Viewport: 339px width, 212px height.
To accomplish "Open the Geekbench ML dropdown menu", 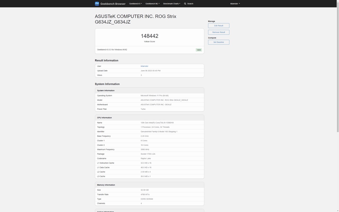I will pyautogui.click(x=152, y=4).
